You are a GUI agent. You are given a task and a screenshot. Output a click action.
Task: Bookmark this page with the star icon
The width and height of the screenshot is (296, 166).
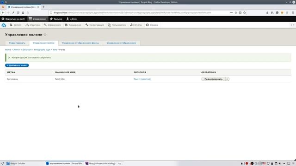(x=245, y=12)
